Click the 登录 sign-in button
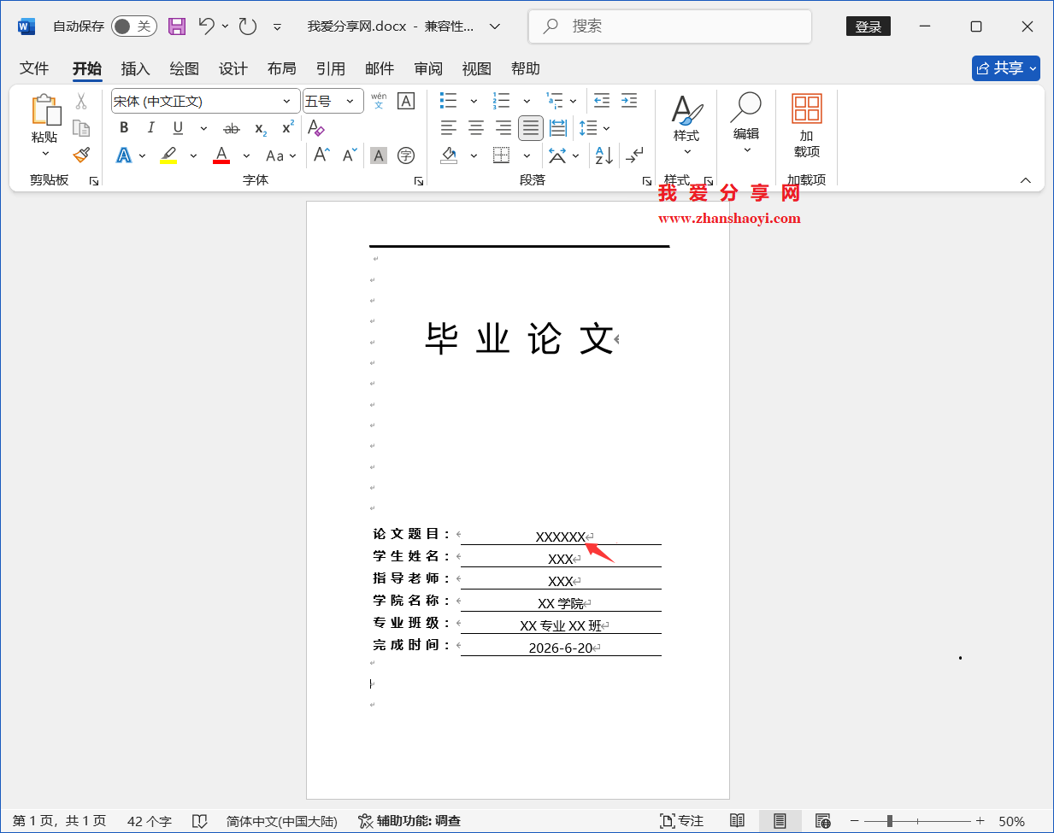Image resolution: width=1054 pixels, height=833 pixels. pyautogui.click(x=869, y=26)
